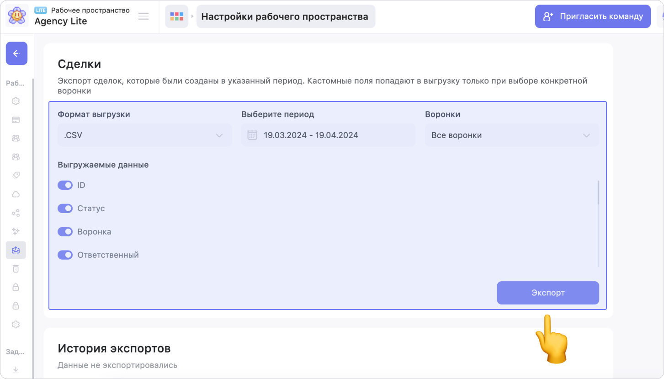Open the Все воронки dropdown
664x379 pixels.
click(x=511, y=135)
